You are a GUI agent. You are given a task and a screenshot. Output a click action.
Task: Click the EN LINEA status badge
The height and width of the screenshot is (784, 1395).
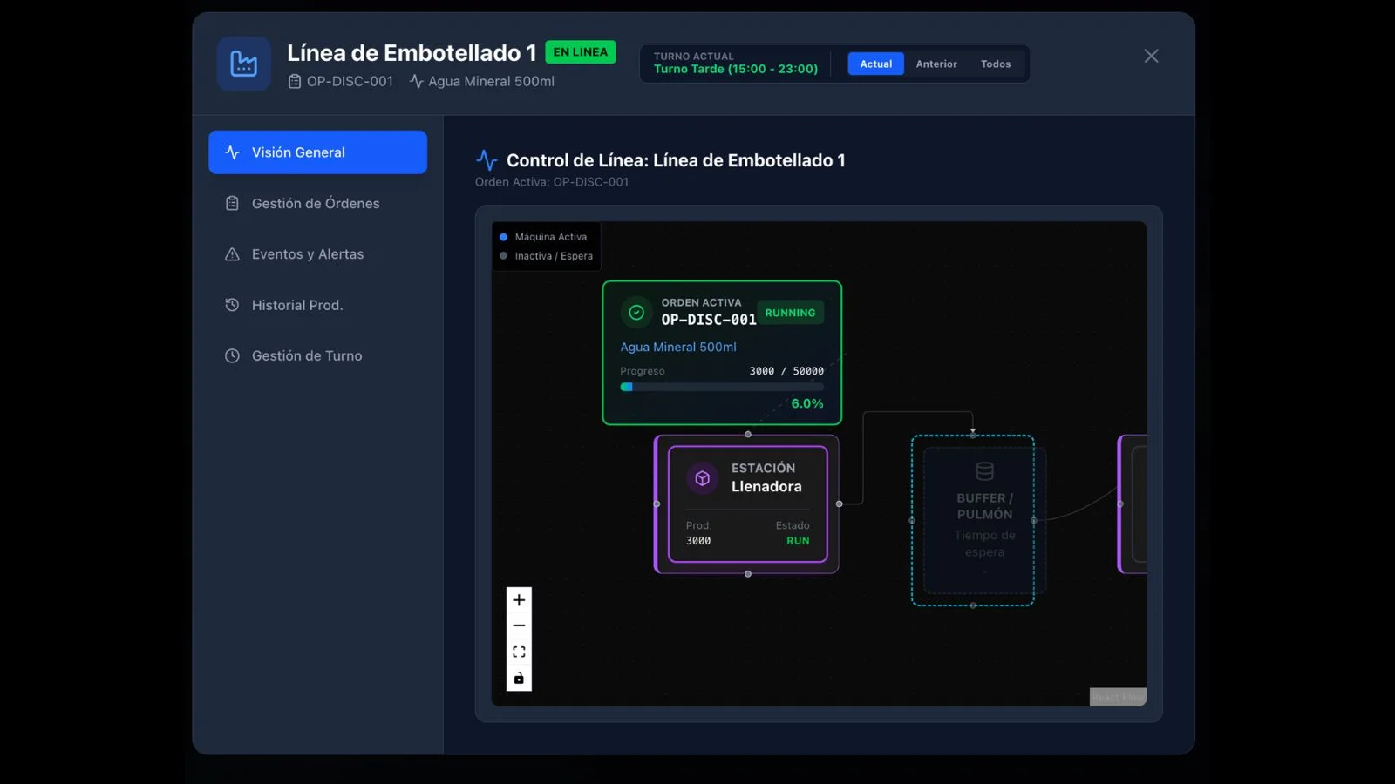pyautogui.click(x=580, y=52)
